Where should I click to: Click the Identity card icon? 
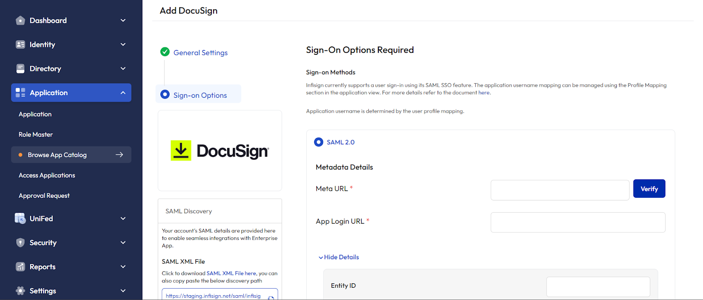[x=20, y=45]
